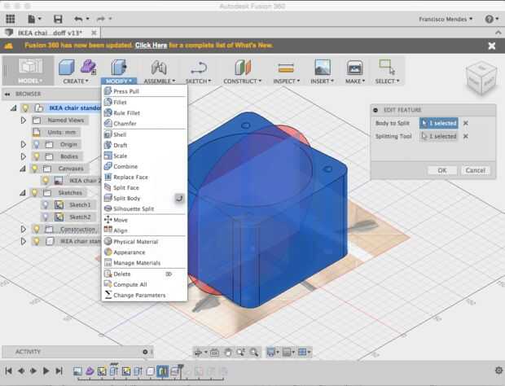Clear the Body to Split selection

[x=465, y=123]
